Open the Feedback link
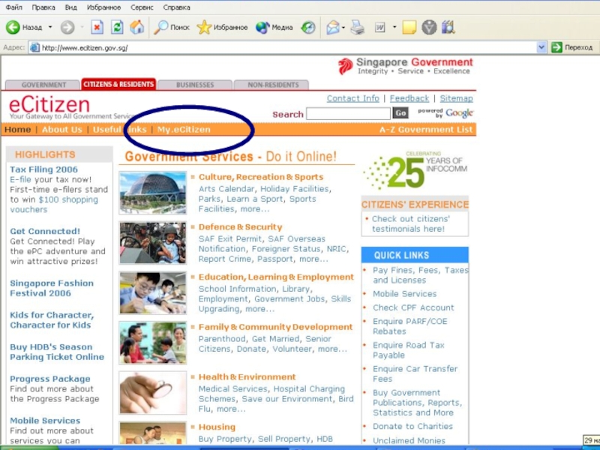 click(x=409, y=98)
